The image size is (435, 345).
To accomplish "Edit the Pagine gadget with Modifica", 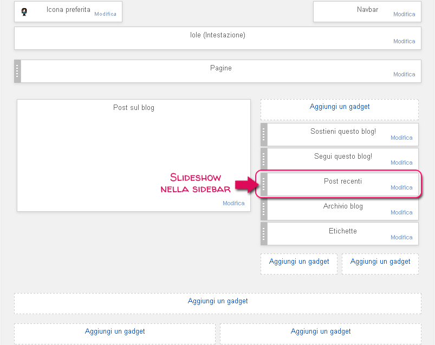I will click(404, 75).
